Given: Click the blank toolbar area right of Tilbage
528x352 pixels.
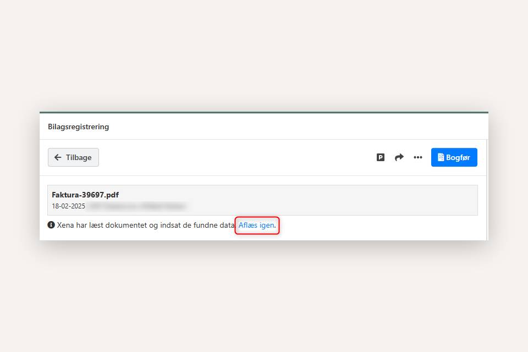Looking at the screenshot, I should click(x=237, y=157).
